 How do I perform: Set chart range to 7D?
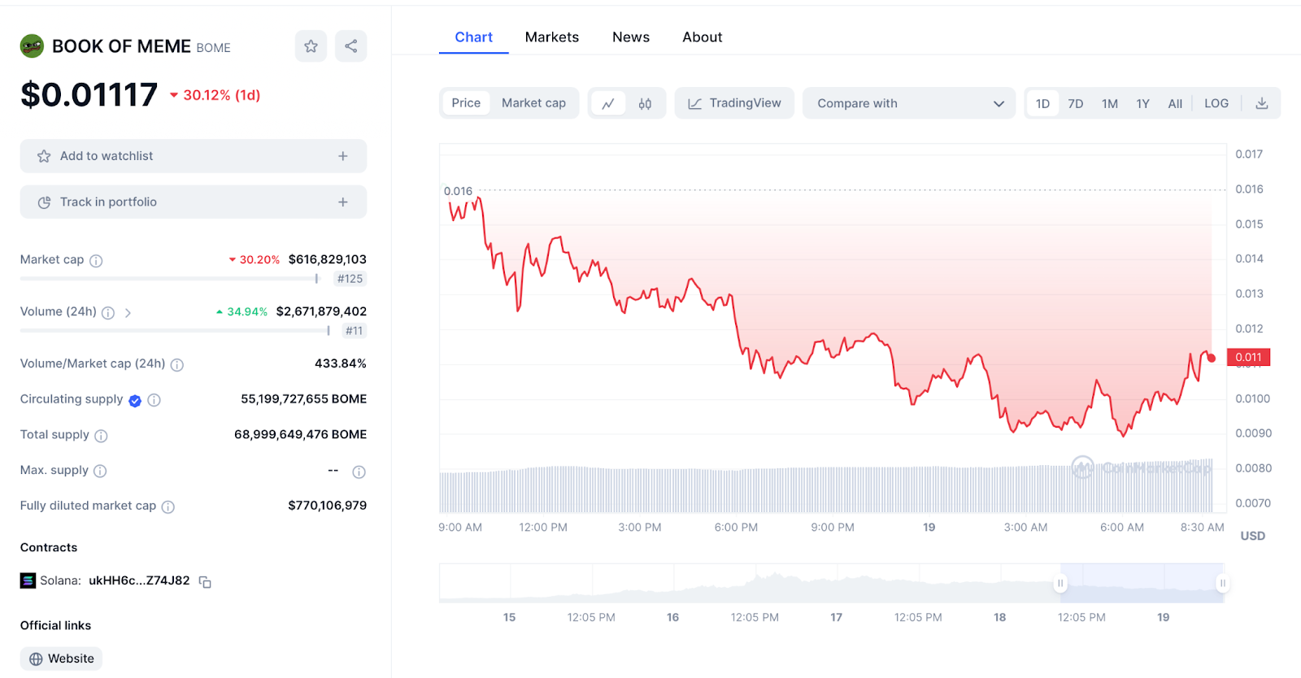point(1076,103)
